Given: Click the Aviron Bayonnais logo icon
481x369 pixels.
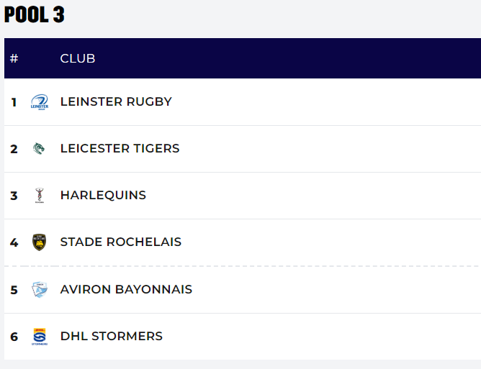Looking at the screenshot, I should click(x=39, y=290).
